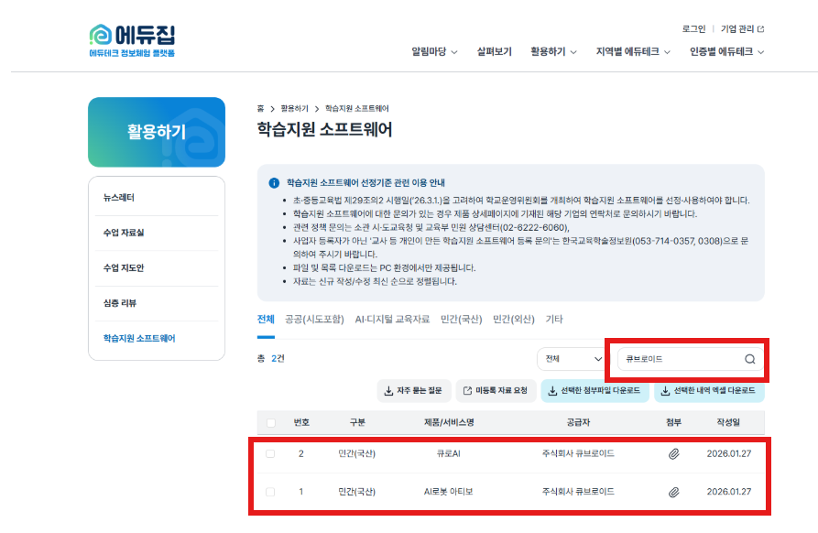Check the box for row 2 큐로AI
Image resolution: width=818 pixels, height=533 pixels.
270,453
